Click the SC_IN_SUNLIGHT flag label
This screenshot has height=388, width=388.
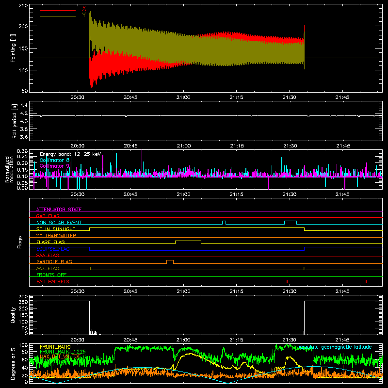click(x=56, y=229)
